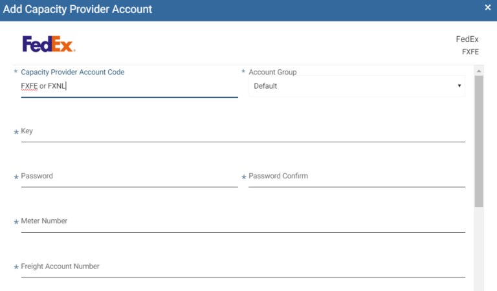Click the dialog title text
The height and width of the screenshot is (291, 497).
pos(78,9)
